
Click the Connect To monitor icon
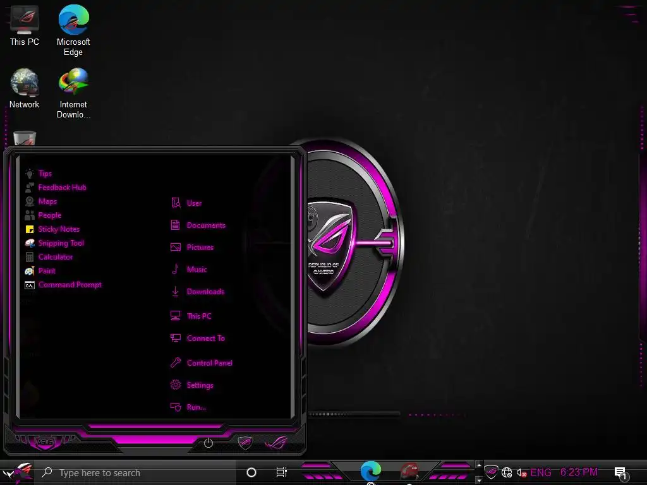click(176, 338)
